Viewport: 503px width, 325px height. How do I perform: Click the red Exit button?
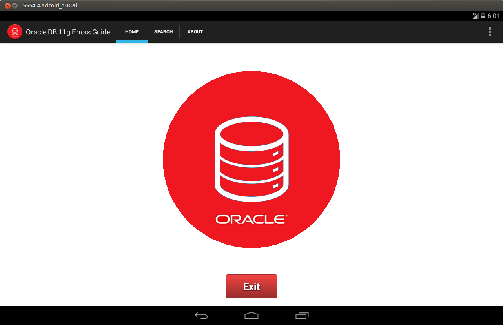251,286
